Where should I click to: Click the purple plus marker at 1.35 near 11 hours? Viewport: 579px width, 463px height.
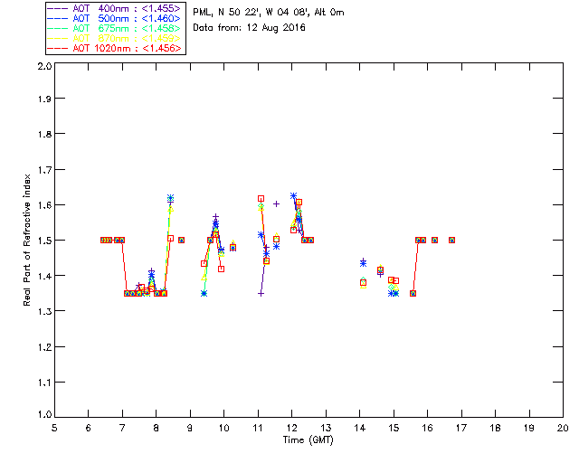pyautogui.click(x=261, y=294)
